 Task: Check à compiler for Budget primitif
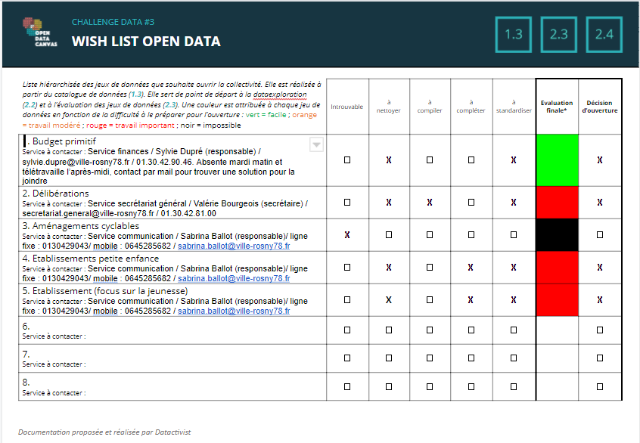coord(430,160)
